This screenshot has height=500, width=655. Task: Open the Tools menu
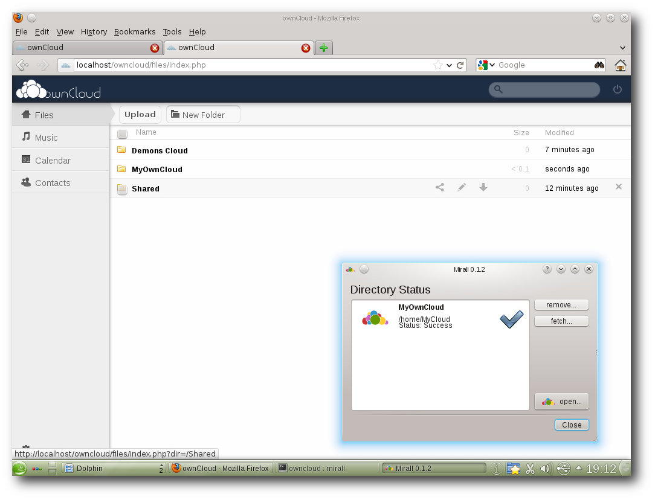coord(172,32)
